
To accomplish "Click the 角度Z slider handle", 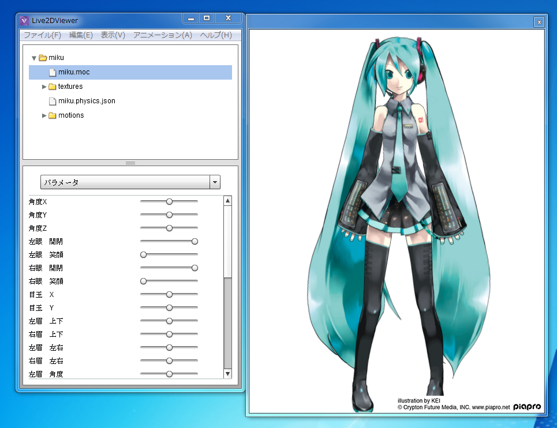I will click(x=170, y=228).
